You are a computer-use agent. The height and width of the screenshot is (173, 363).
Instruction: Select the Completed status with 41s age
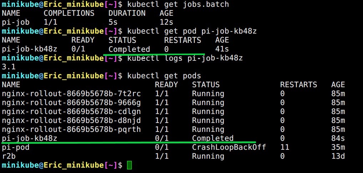point(129,49)
